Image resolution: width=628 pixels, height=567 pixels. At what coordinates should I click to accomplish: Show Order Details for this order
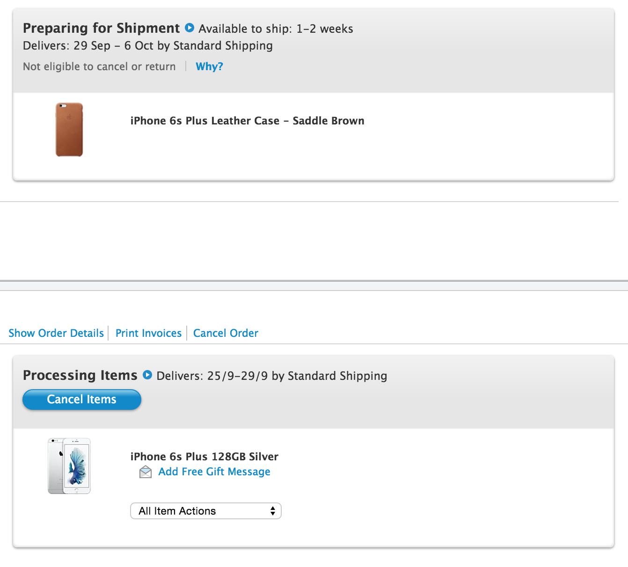pos(56,333)
